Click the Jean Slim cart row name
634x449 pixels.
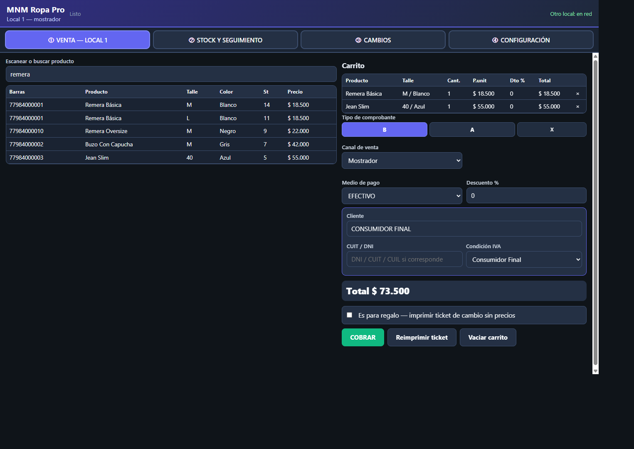pyautogui.click(x=357, y=106)
